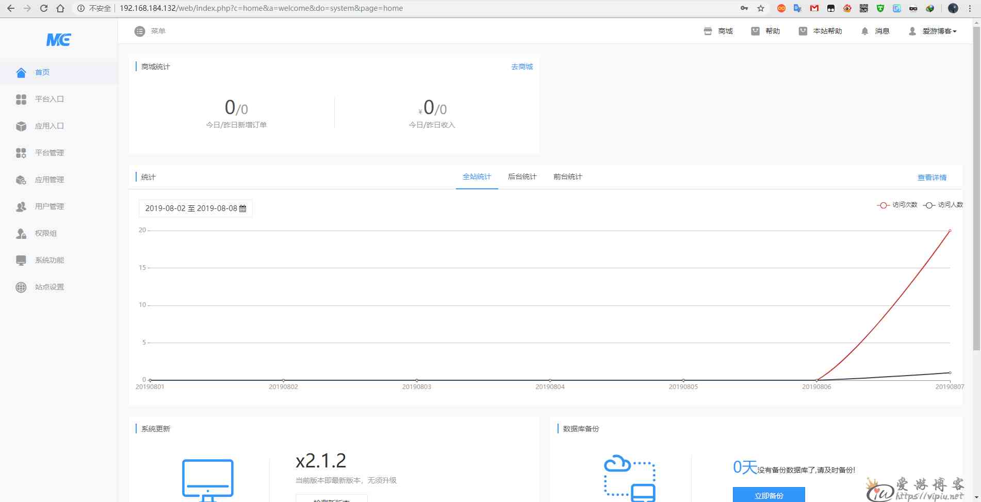Open the 商城 store icon in header
Image resolution: width=981 pixels, height=502 pixels.
pyautogui.click(x=708, y=31)
